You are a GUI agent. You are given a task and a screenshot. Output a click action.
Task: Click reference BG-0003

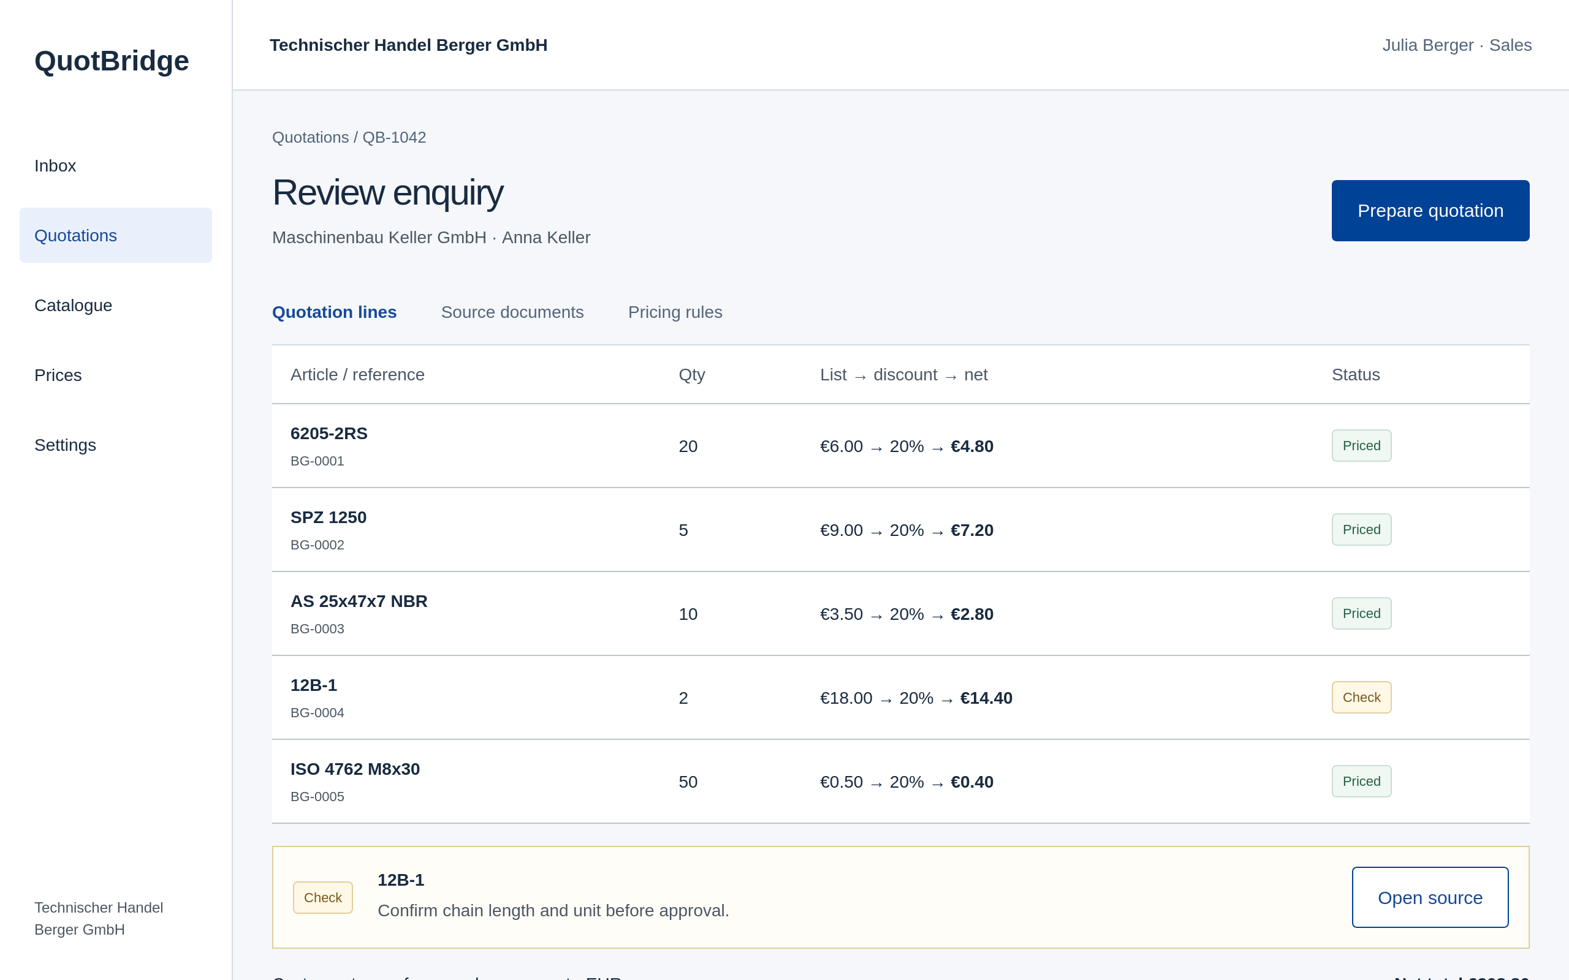tap(317, 628)
